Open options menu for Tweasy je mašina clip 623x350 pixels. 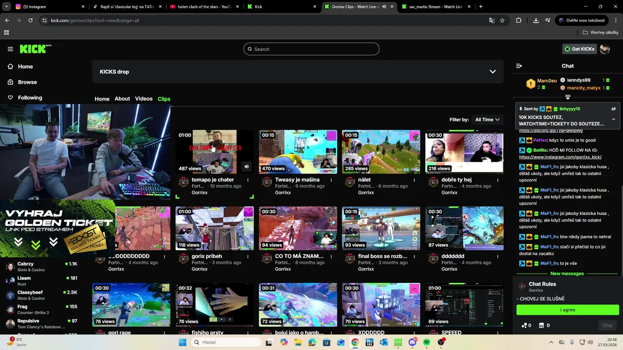331,180
